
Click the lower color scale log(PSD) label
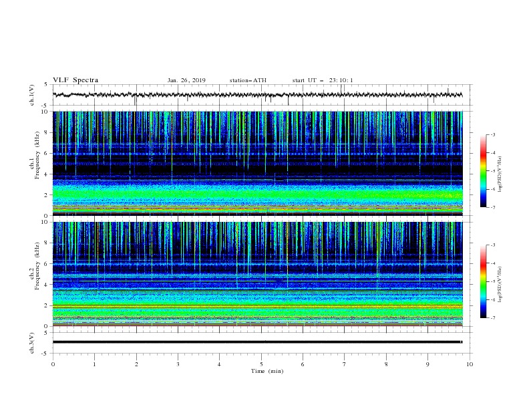500,285
